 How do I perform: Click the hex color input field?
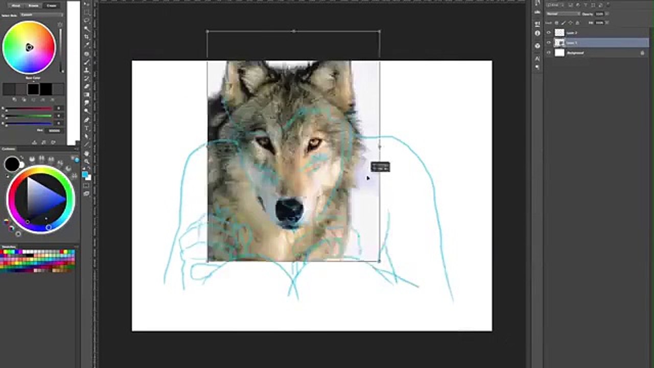tap(54, 130)
